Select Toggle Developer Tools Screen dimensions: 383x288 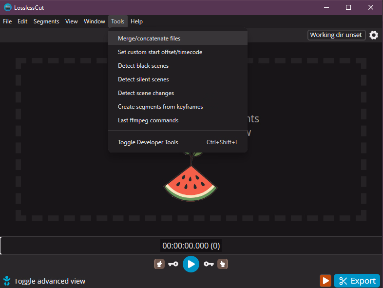click(148, 142)
